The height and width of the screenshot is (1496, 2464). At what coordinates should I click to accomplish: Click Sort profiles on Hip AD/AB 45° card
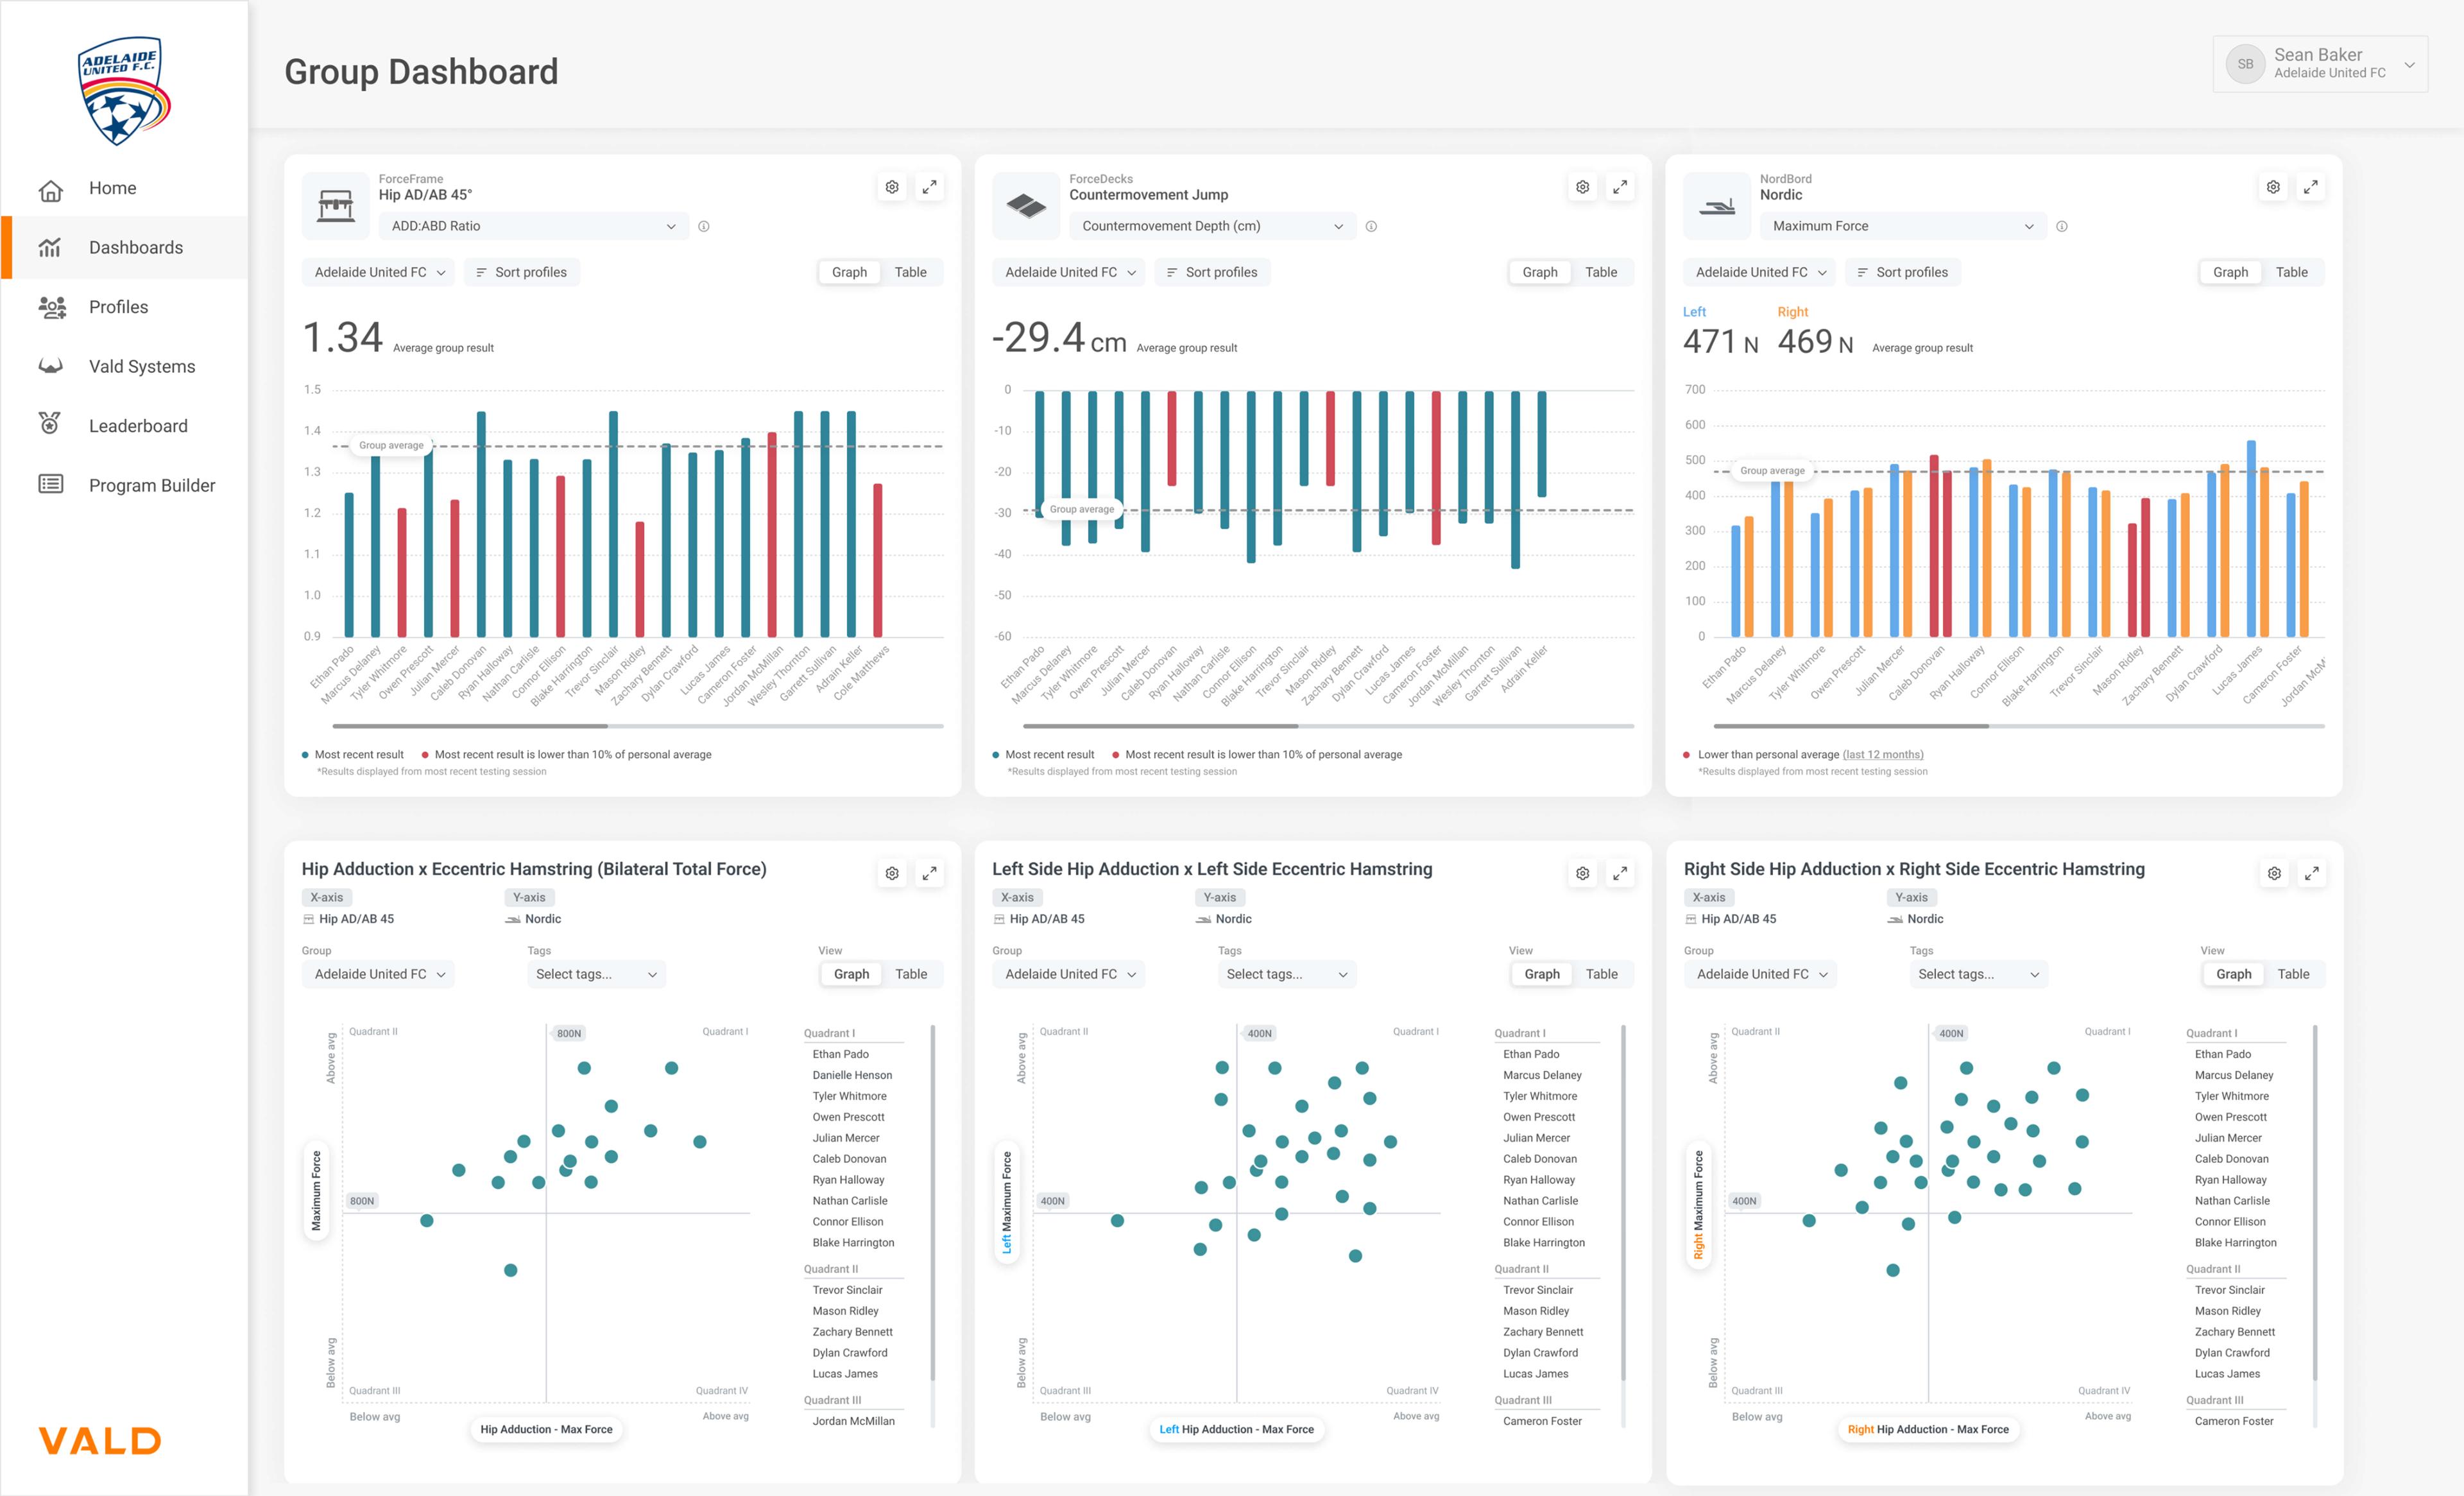[x=522, y=272]
